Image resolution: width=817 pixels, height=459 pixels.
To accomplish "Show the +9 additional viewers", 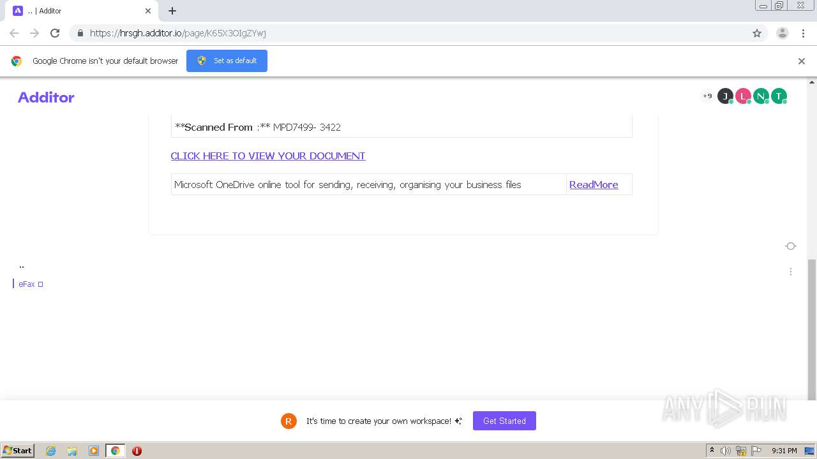I will 707,96.
